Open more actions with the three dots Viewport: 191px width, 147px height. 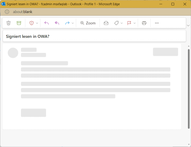point(157,23)
